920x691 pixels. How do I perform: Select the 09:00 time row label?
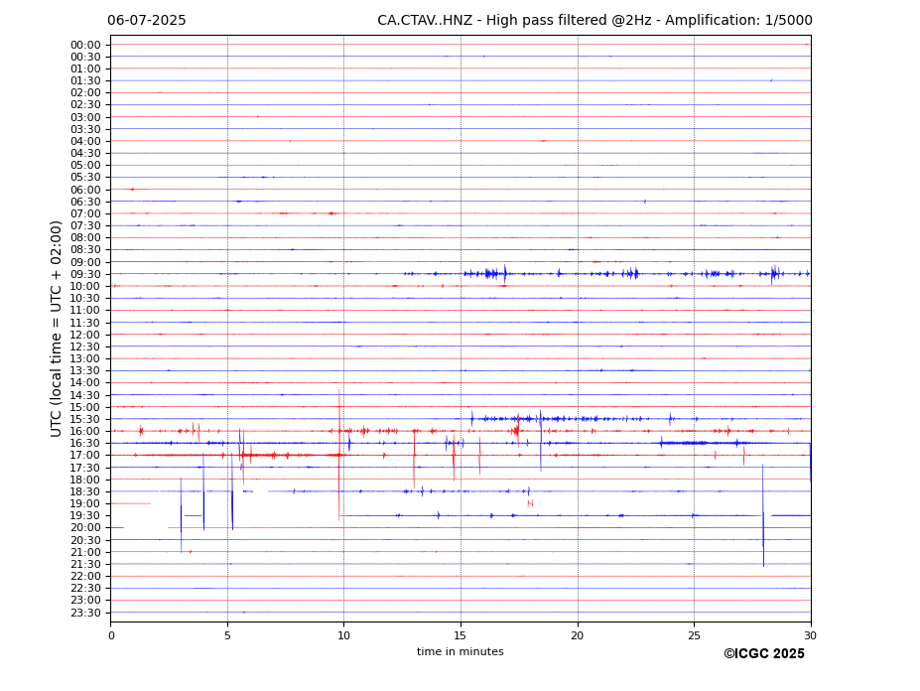(x=85, y=262)
